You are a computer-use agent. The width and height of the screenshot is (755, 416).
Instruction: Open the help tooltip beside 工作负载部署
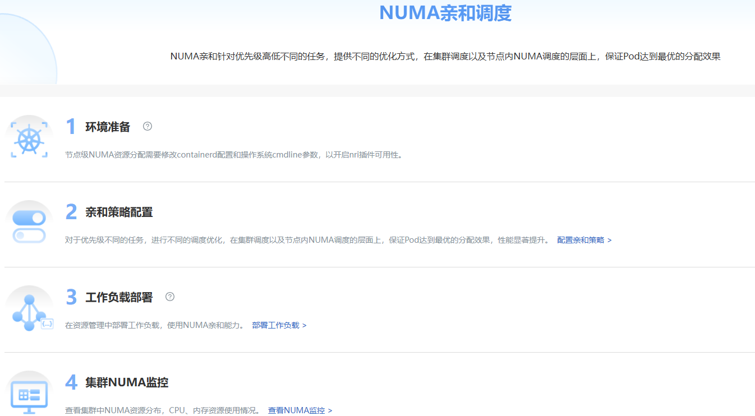(170, 297)
